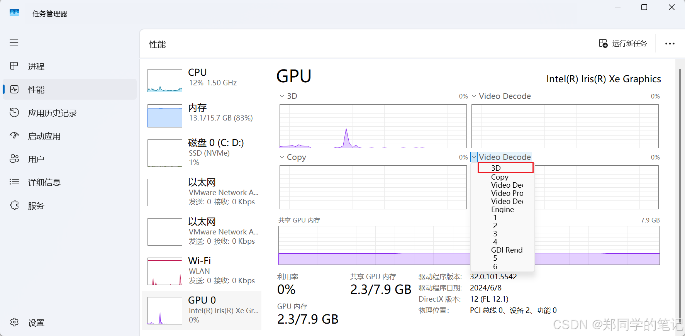
Task: Select 性能 in the sidebar
Action: 70,89
